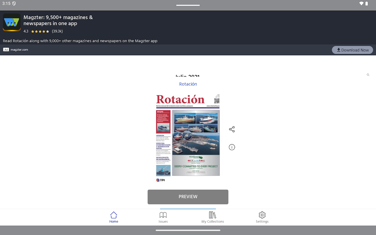Image resolution: width=376 pixels, height=235 pixels.
Task: Click the PREVIEW button
Action: 188,197
